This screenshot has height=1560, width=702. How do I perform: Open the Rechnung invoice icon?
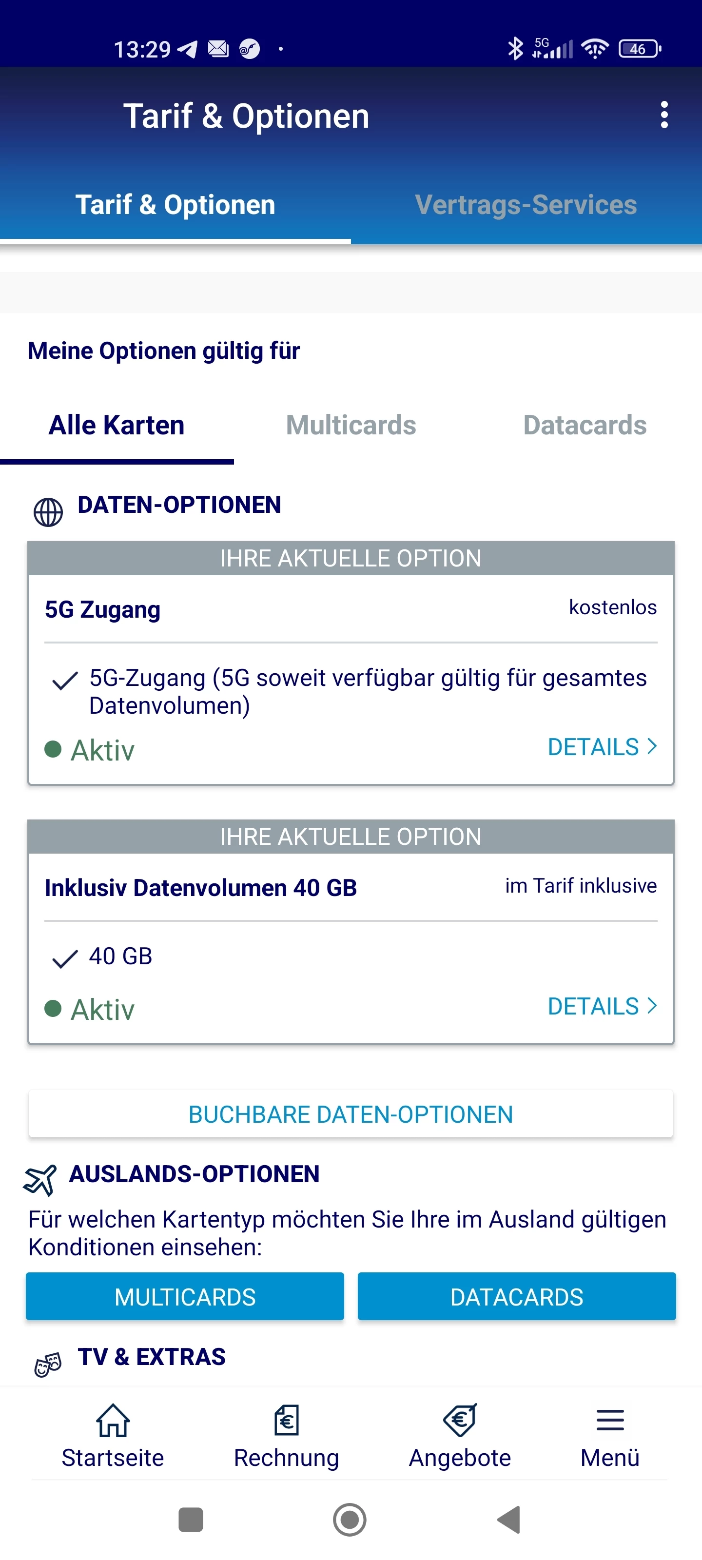[x=287, y=1420]
